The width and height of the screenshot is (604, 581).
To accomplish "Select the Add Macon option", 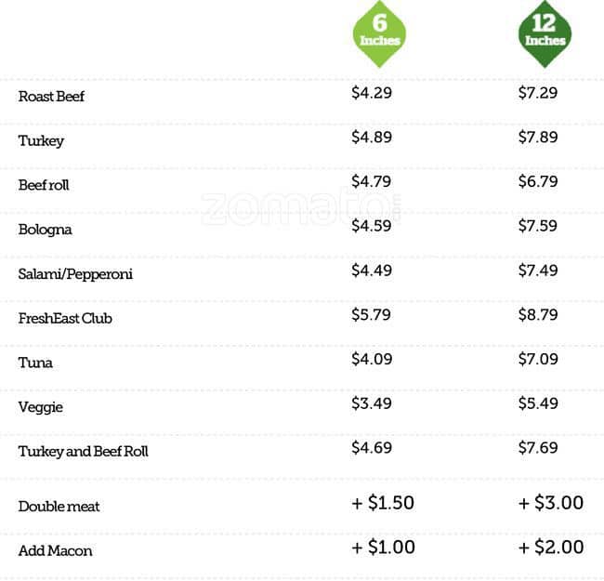I will 55,551.
